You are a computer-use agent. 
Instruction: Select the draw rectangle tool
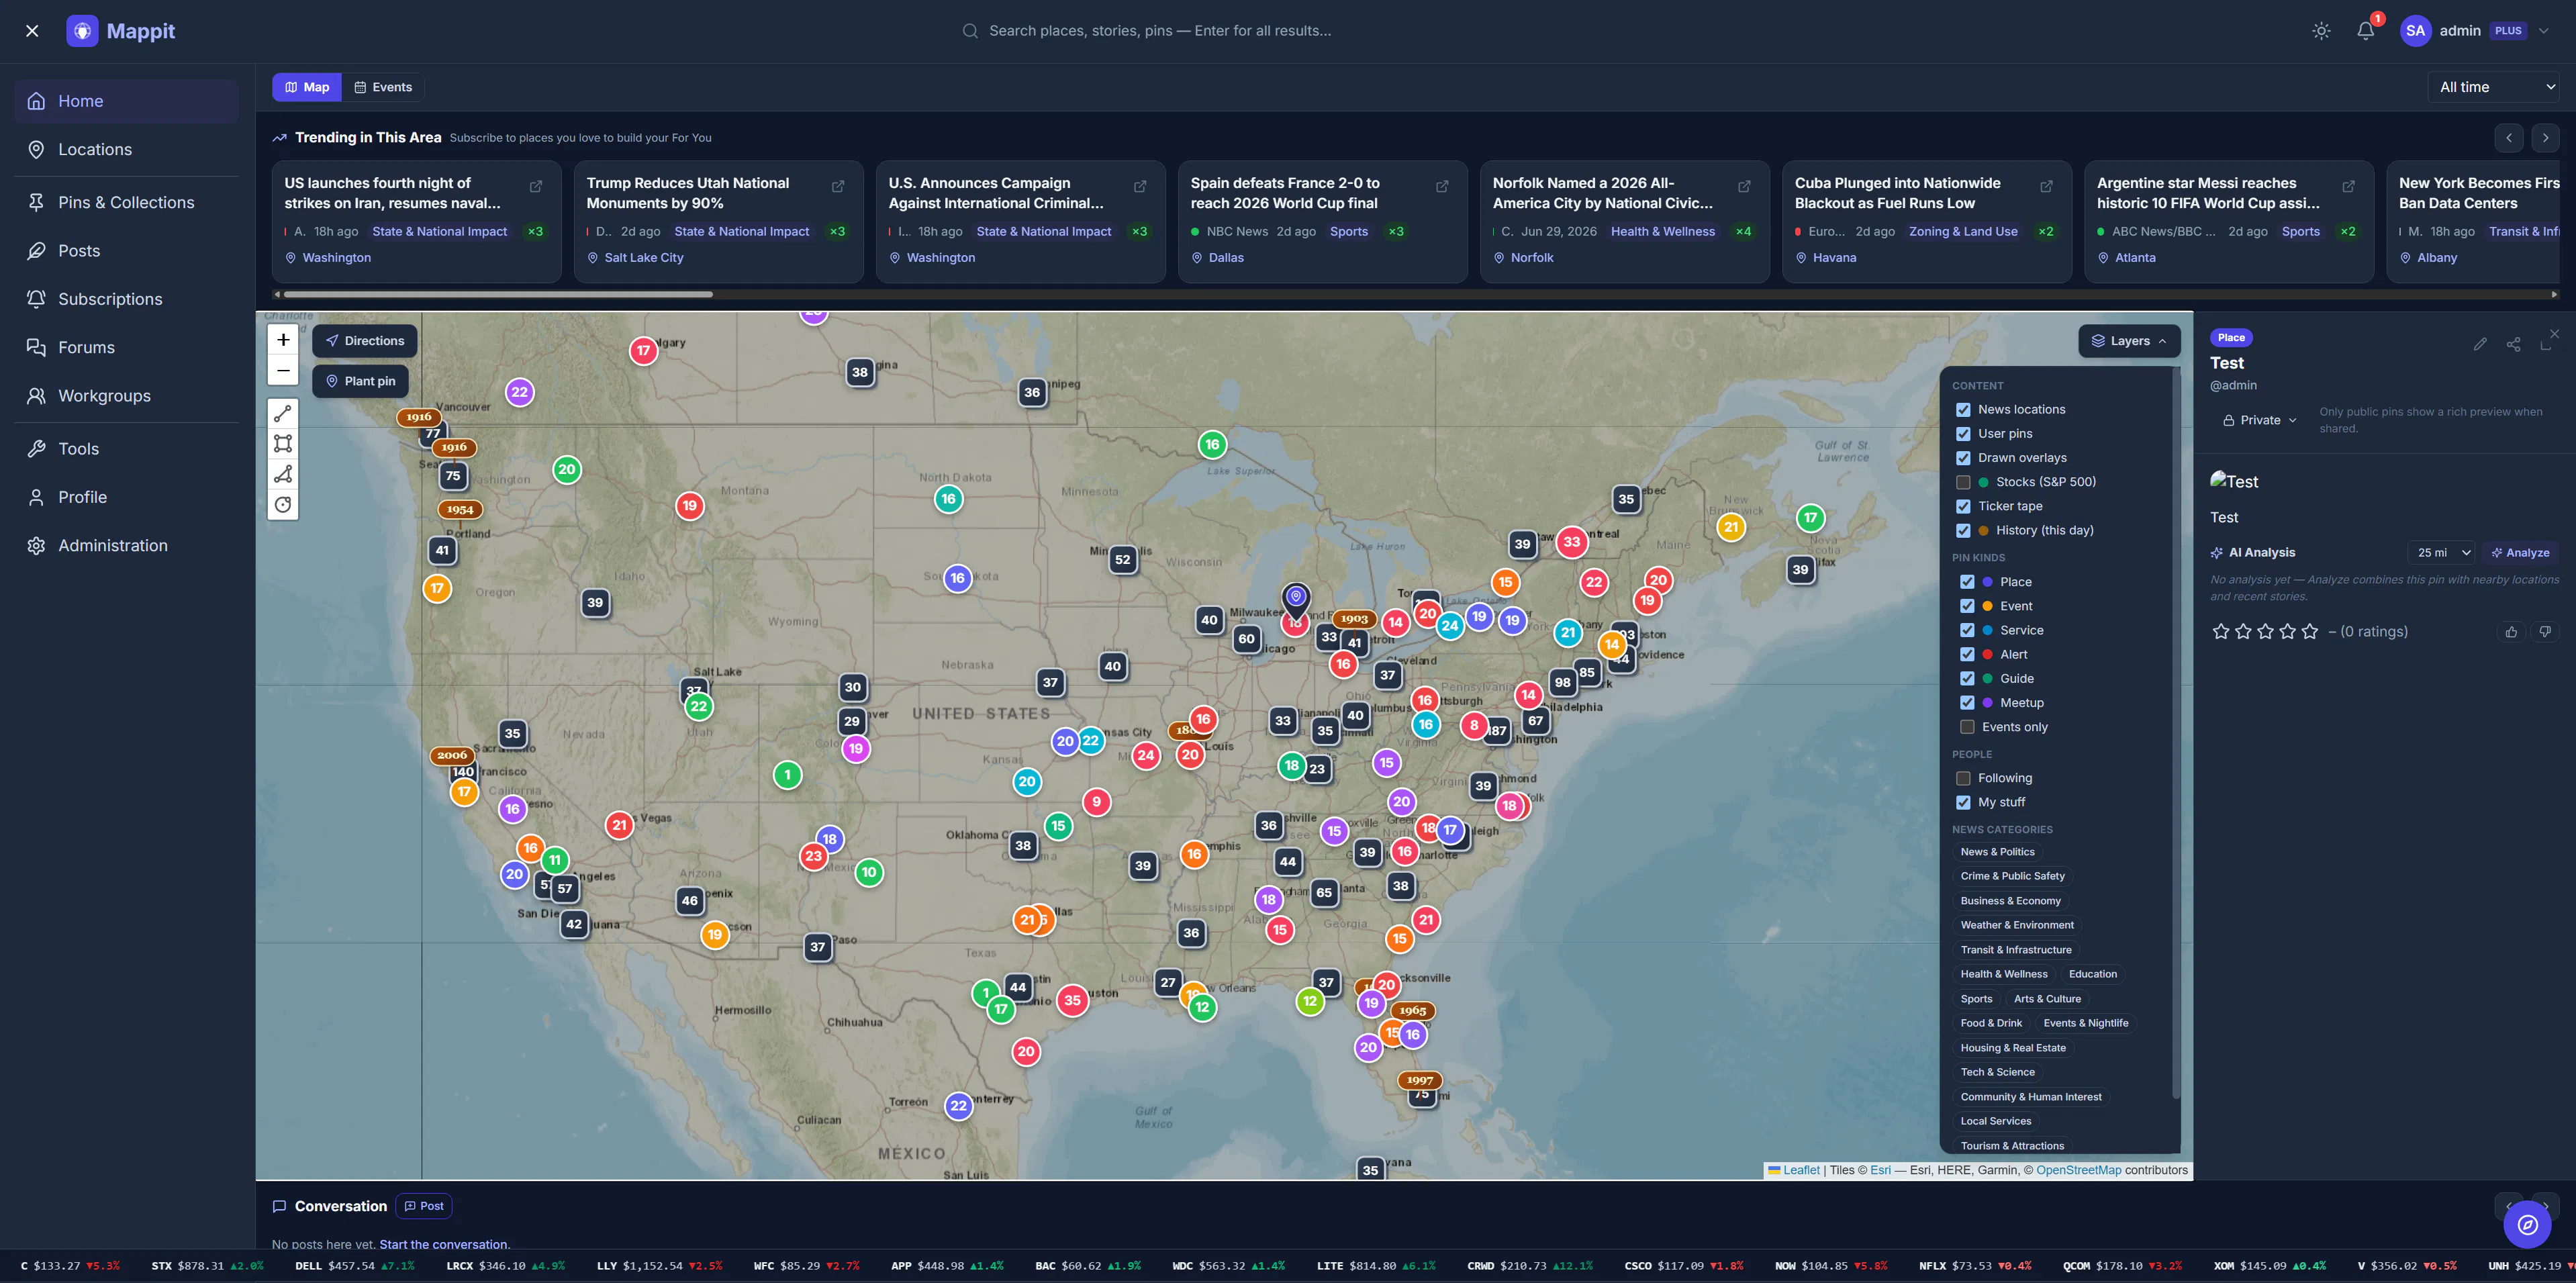(x=283, y=443)
